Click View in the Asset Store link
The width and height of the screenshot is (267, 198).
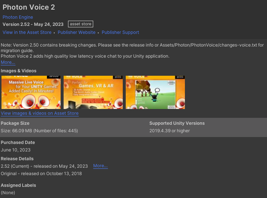27,32
